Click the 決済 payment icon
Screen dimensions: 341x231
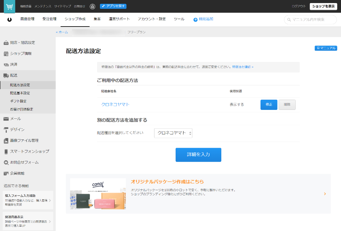point(6,65)
